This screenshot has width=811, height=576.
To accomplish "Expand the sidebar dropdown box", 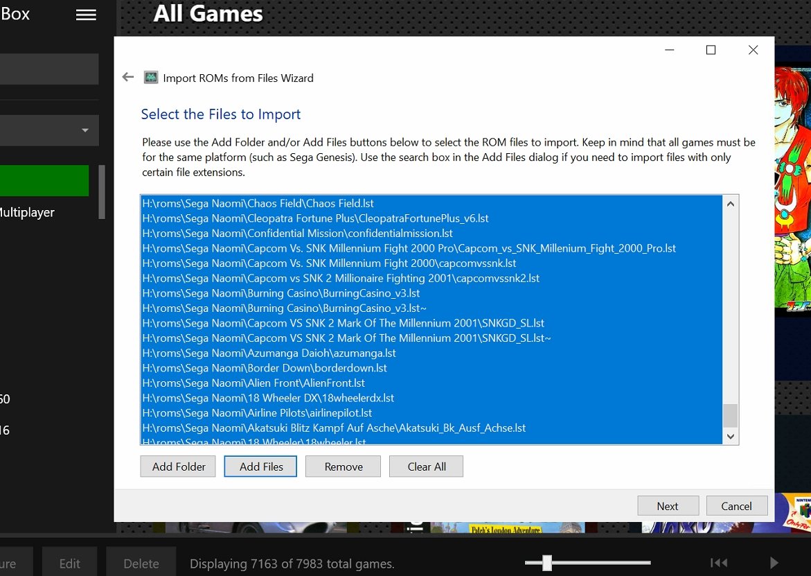I will coord(49,130).
